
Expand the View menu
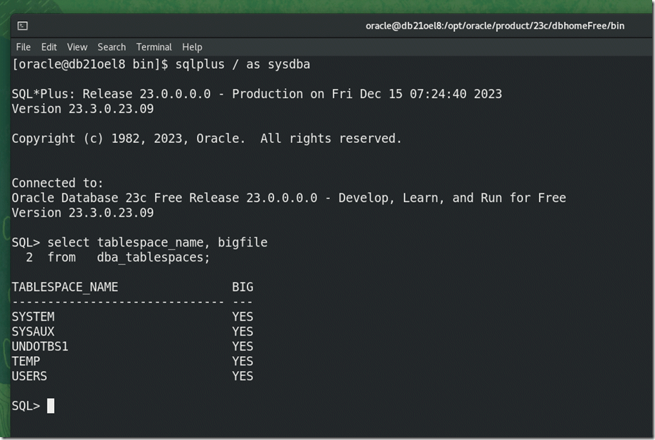point(77,47)
